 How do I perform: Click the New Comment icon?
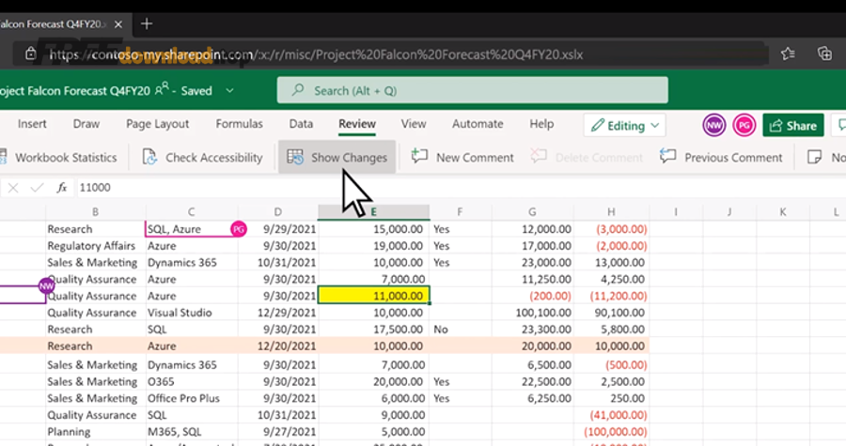(x=419, y=156)
